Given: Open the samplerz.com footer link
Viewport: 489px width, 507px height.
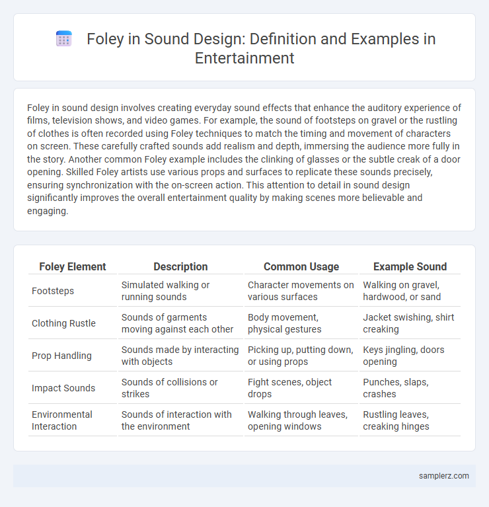Looking at the screenshot, I should [x=444, y=476].
